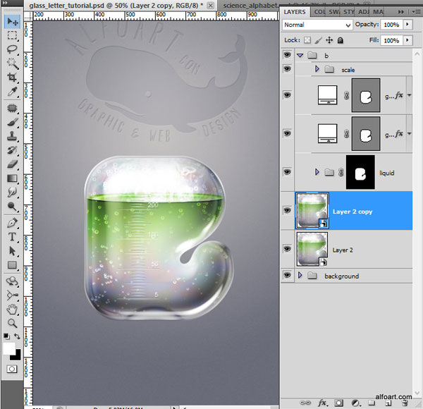
Task: Select the Lasso tool
Action: click(12, 49)
